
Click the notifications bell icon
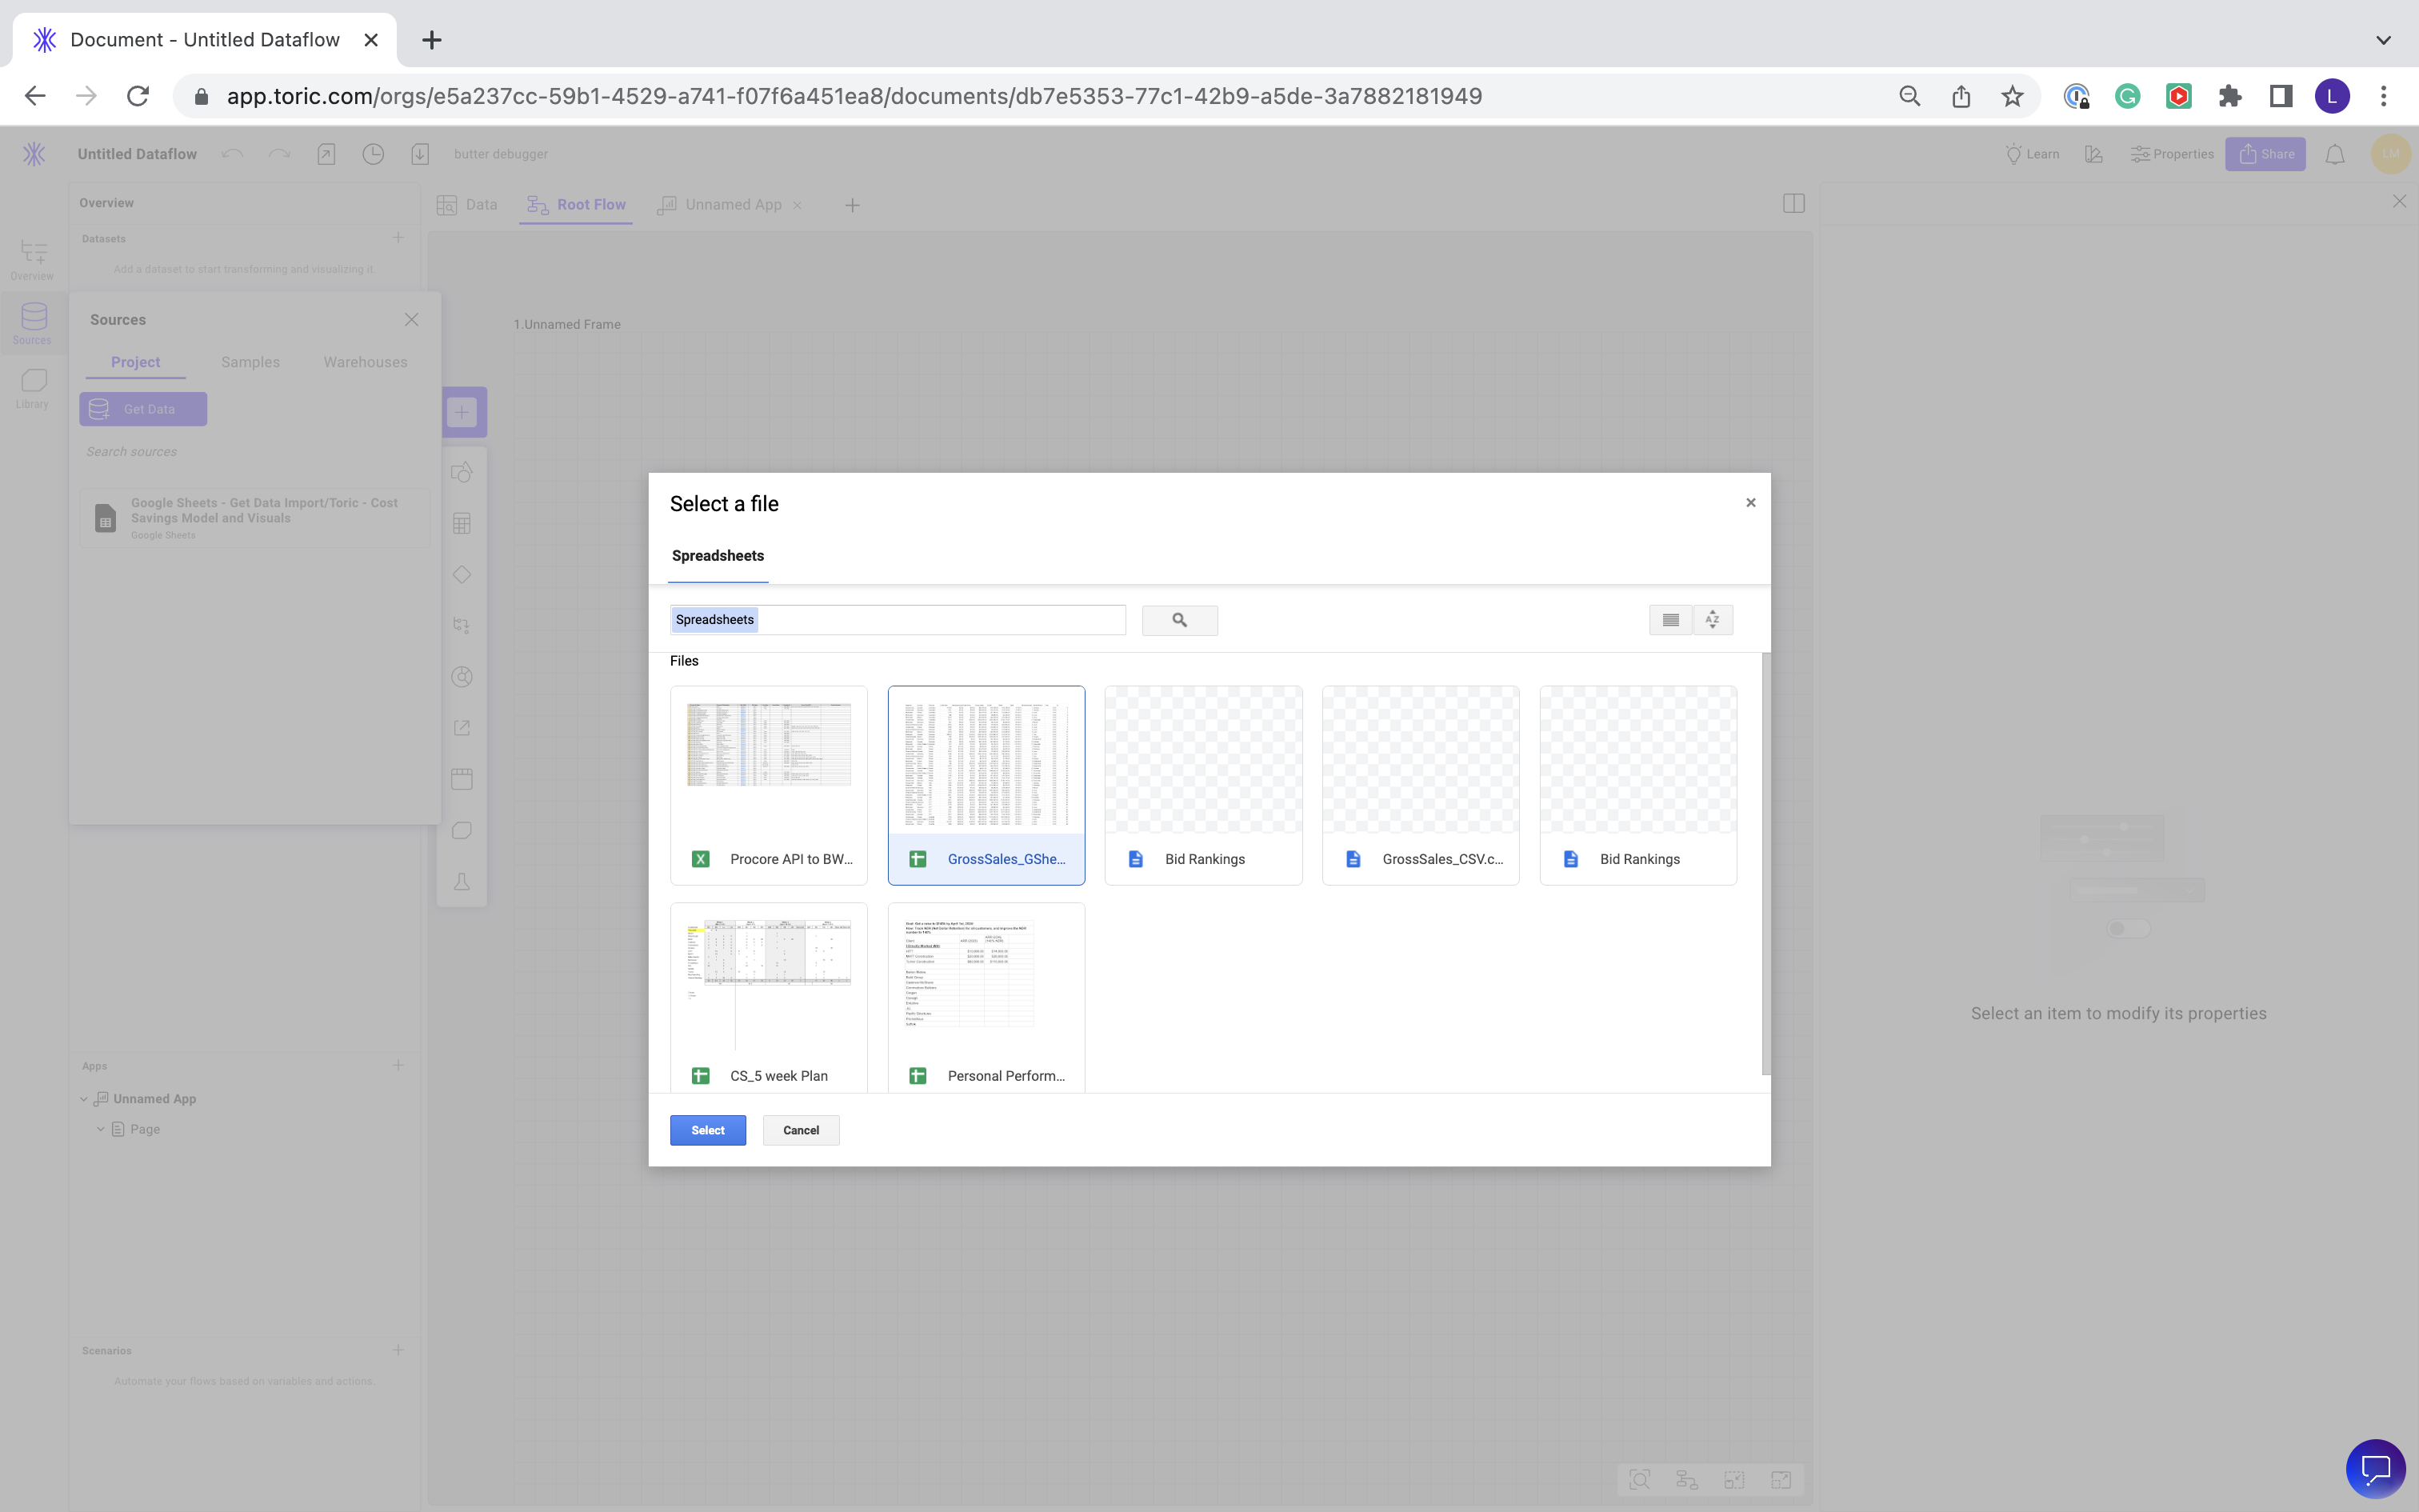coord(2334,154)
